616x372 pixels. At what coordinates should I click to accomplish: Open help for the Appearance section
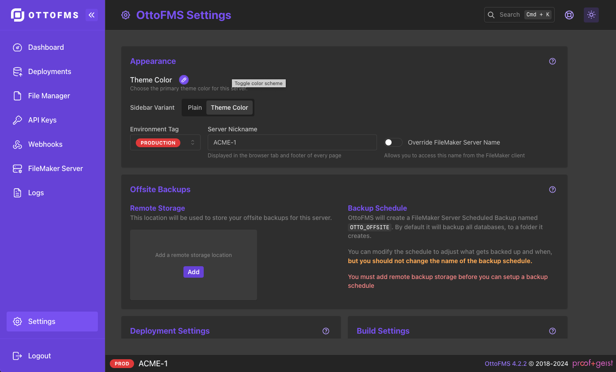click(553, 61)
